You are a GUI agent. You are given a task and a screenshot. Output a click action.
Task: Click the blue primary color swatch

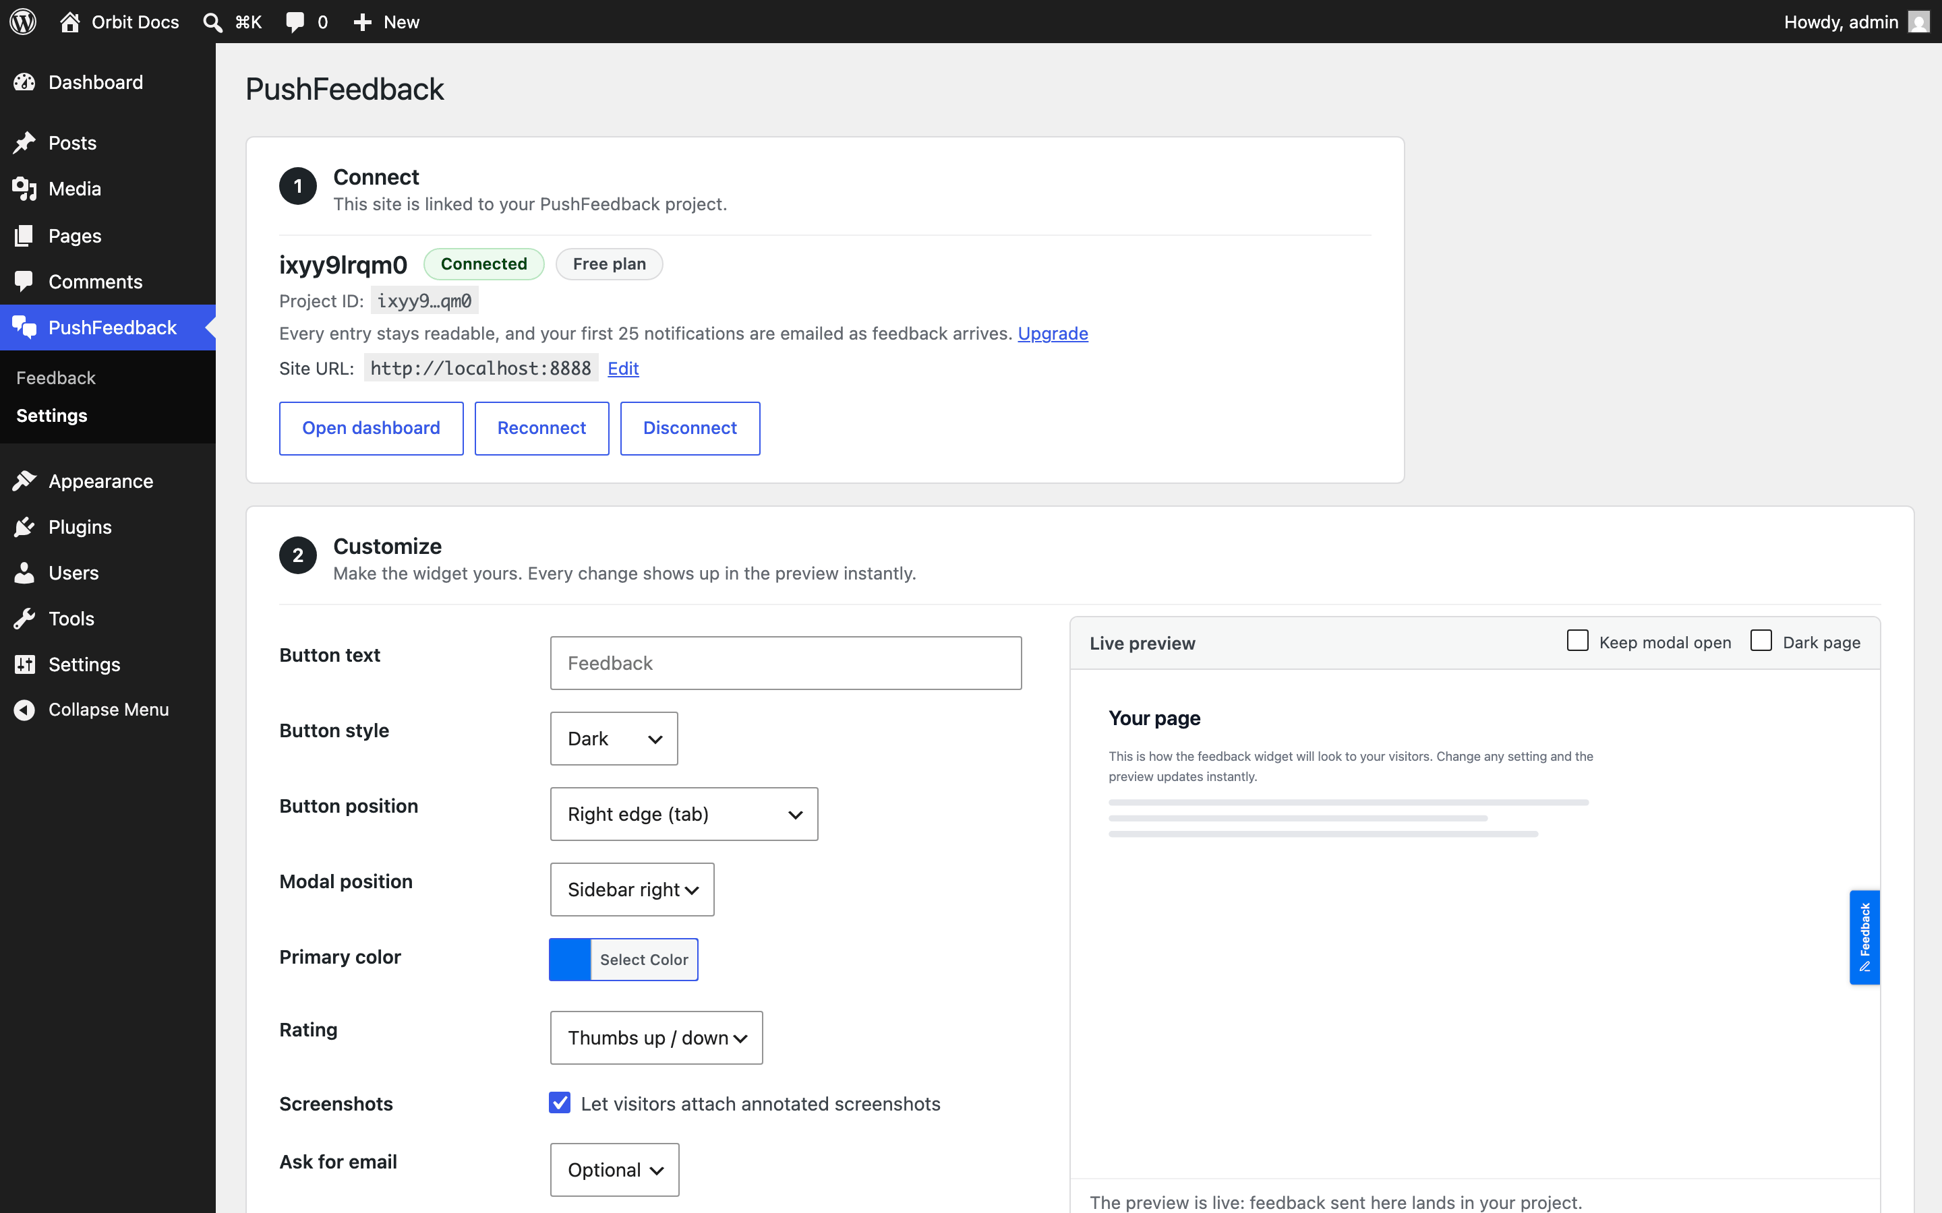(570, 959)
